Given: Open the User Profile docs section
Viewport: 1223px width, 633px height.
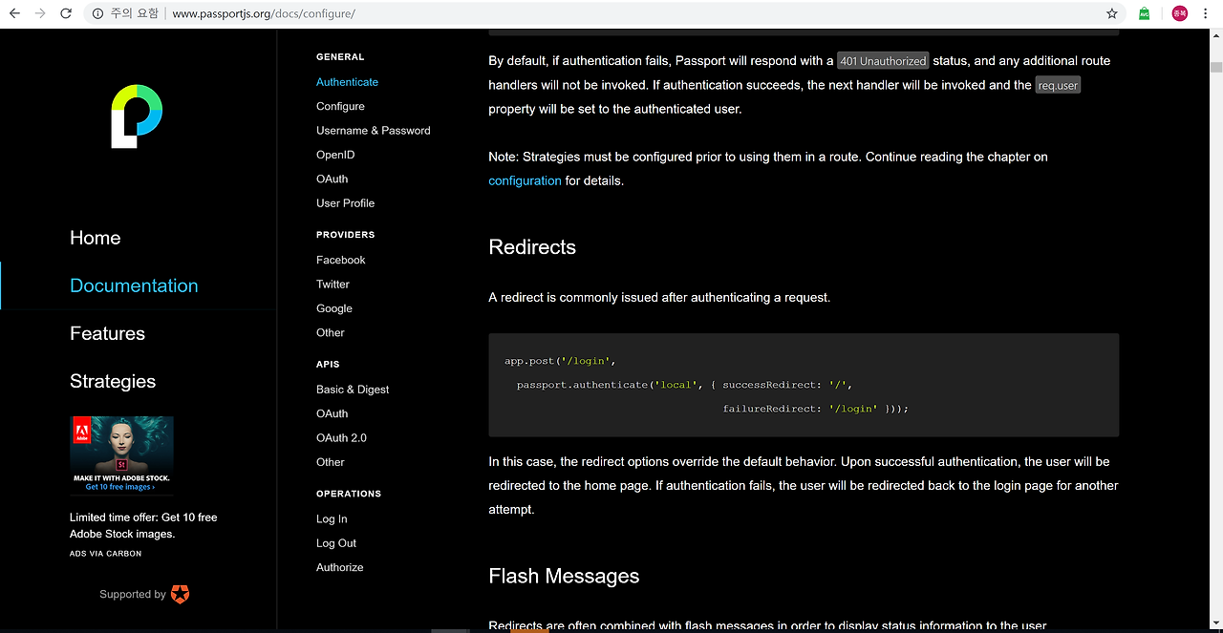Looking at the screenshot, I should click(x=345, y=203).
